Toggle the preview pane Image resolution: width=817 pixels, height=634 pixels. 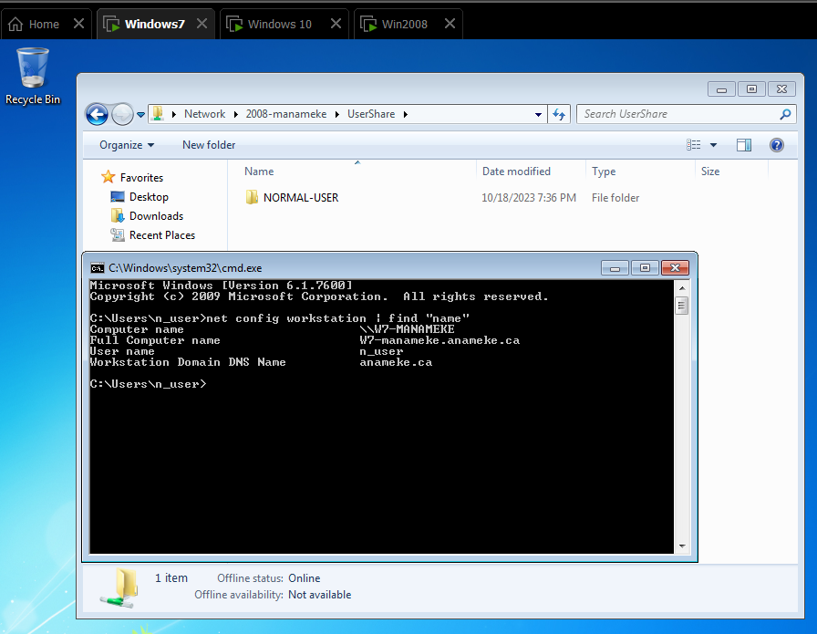click(x=743, y=144)
